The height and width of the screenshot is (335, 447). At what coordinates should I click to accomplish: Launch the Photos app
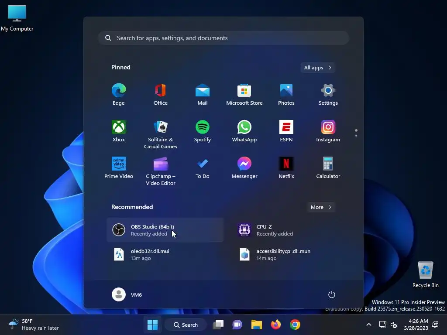tap(286, 95)
